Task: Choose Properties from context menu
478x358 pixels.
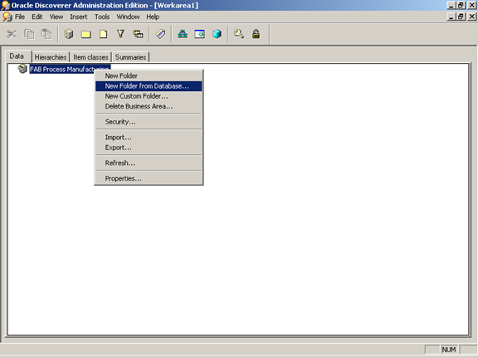Action: 149,178
